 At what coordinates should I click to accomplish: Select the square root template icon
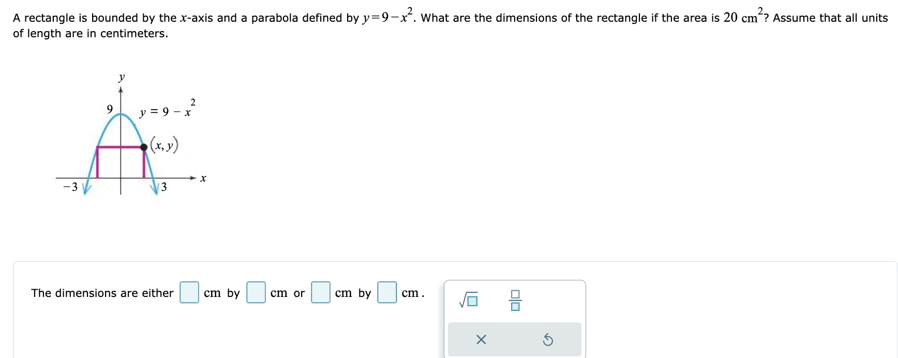467,299
